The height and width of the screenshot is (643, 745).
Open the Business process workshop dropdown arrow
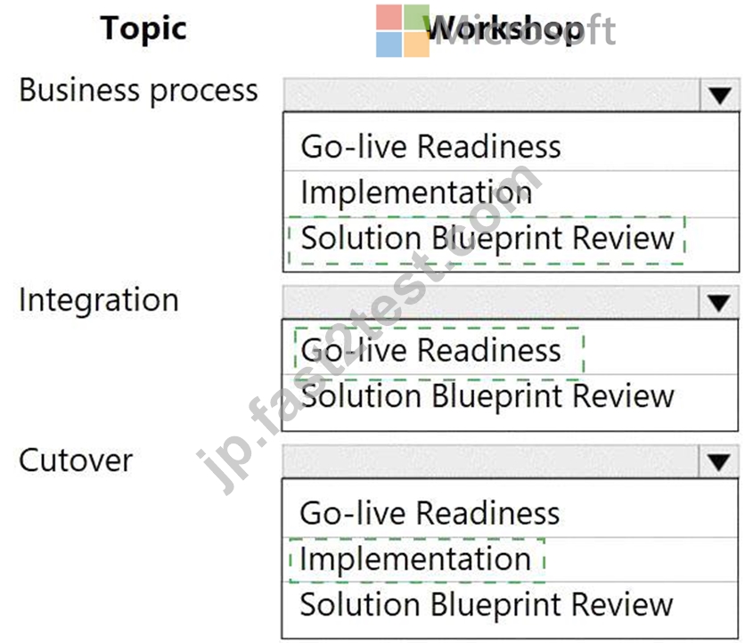(720, 95)
